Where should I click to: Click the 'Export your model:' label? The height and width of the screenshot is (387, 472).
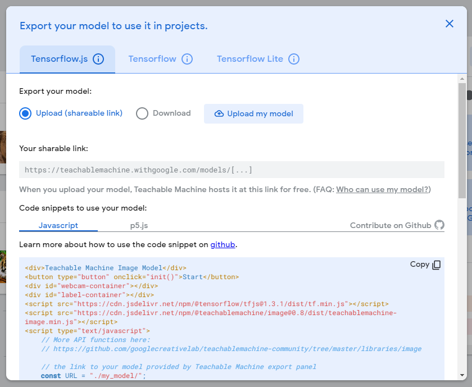pos(56,91)
